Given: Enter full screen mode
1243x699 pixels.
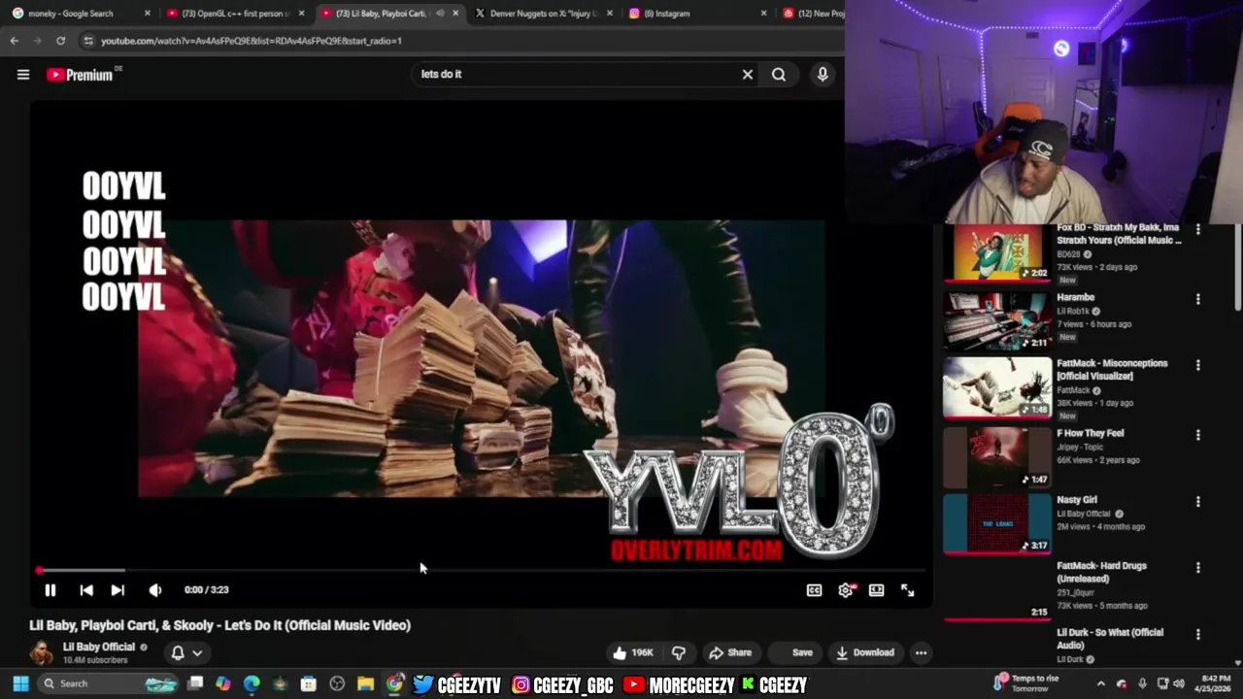Looking at the screenshot, I should tap(908, 590).
